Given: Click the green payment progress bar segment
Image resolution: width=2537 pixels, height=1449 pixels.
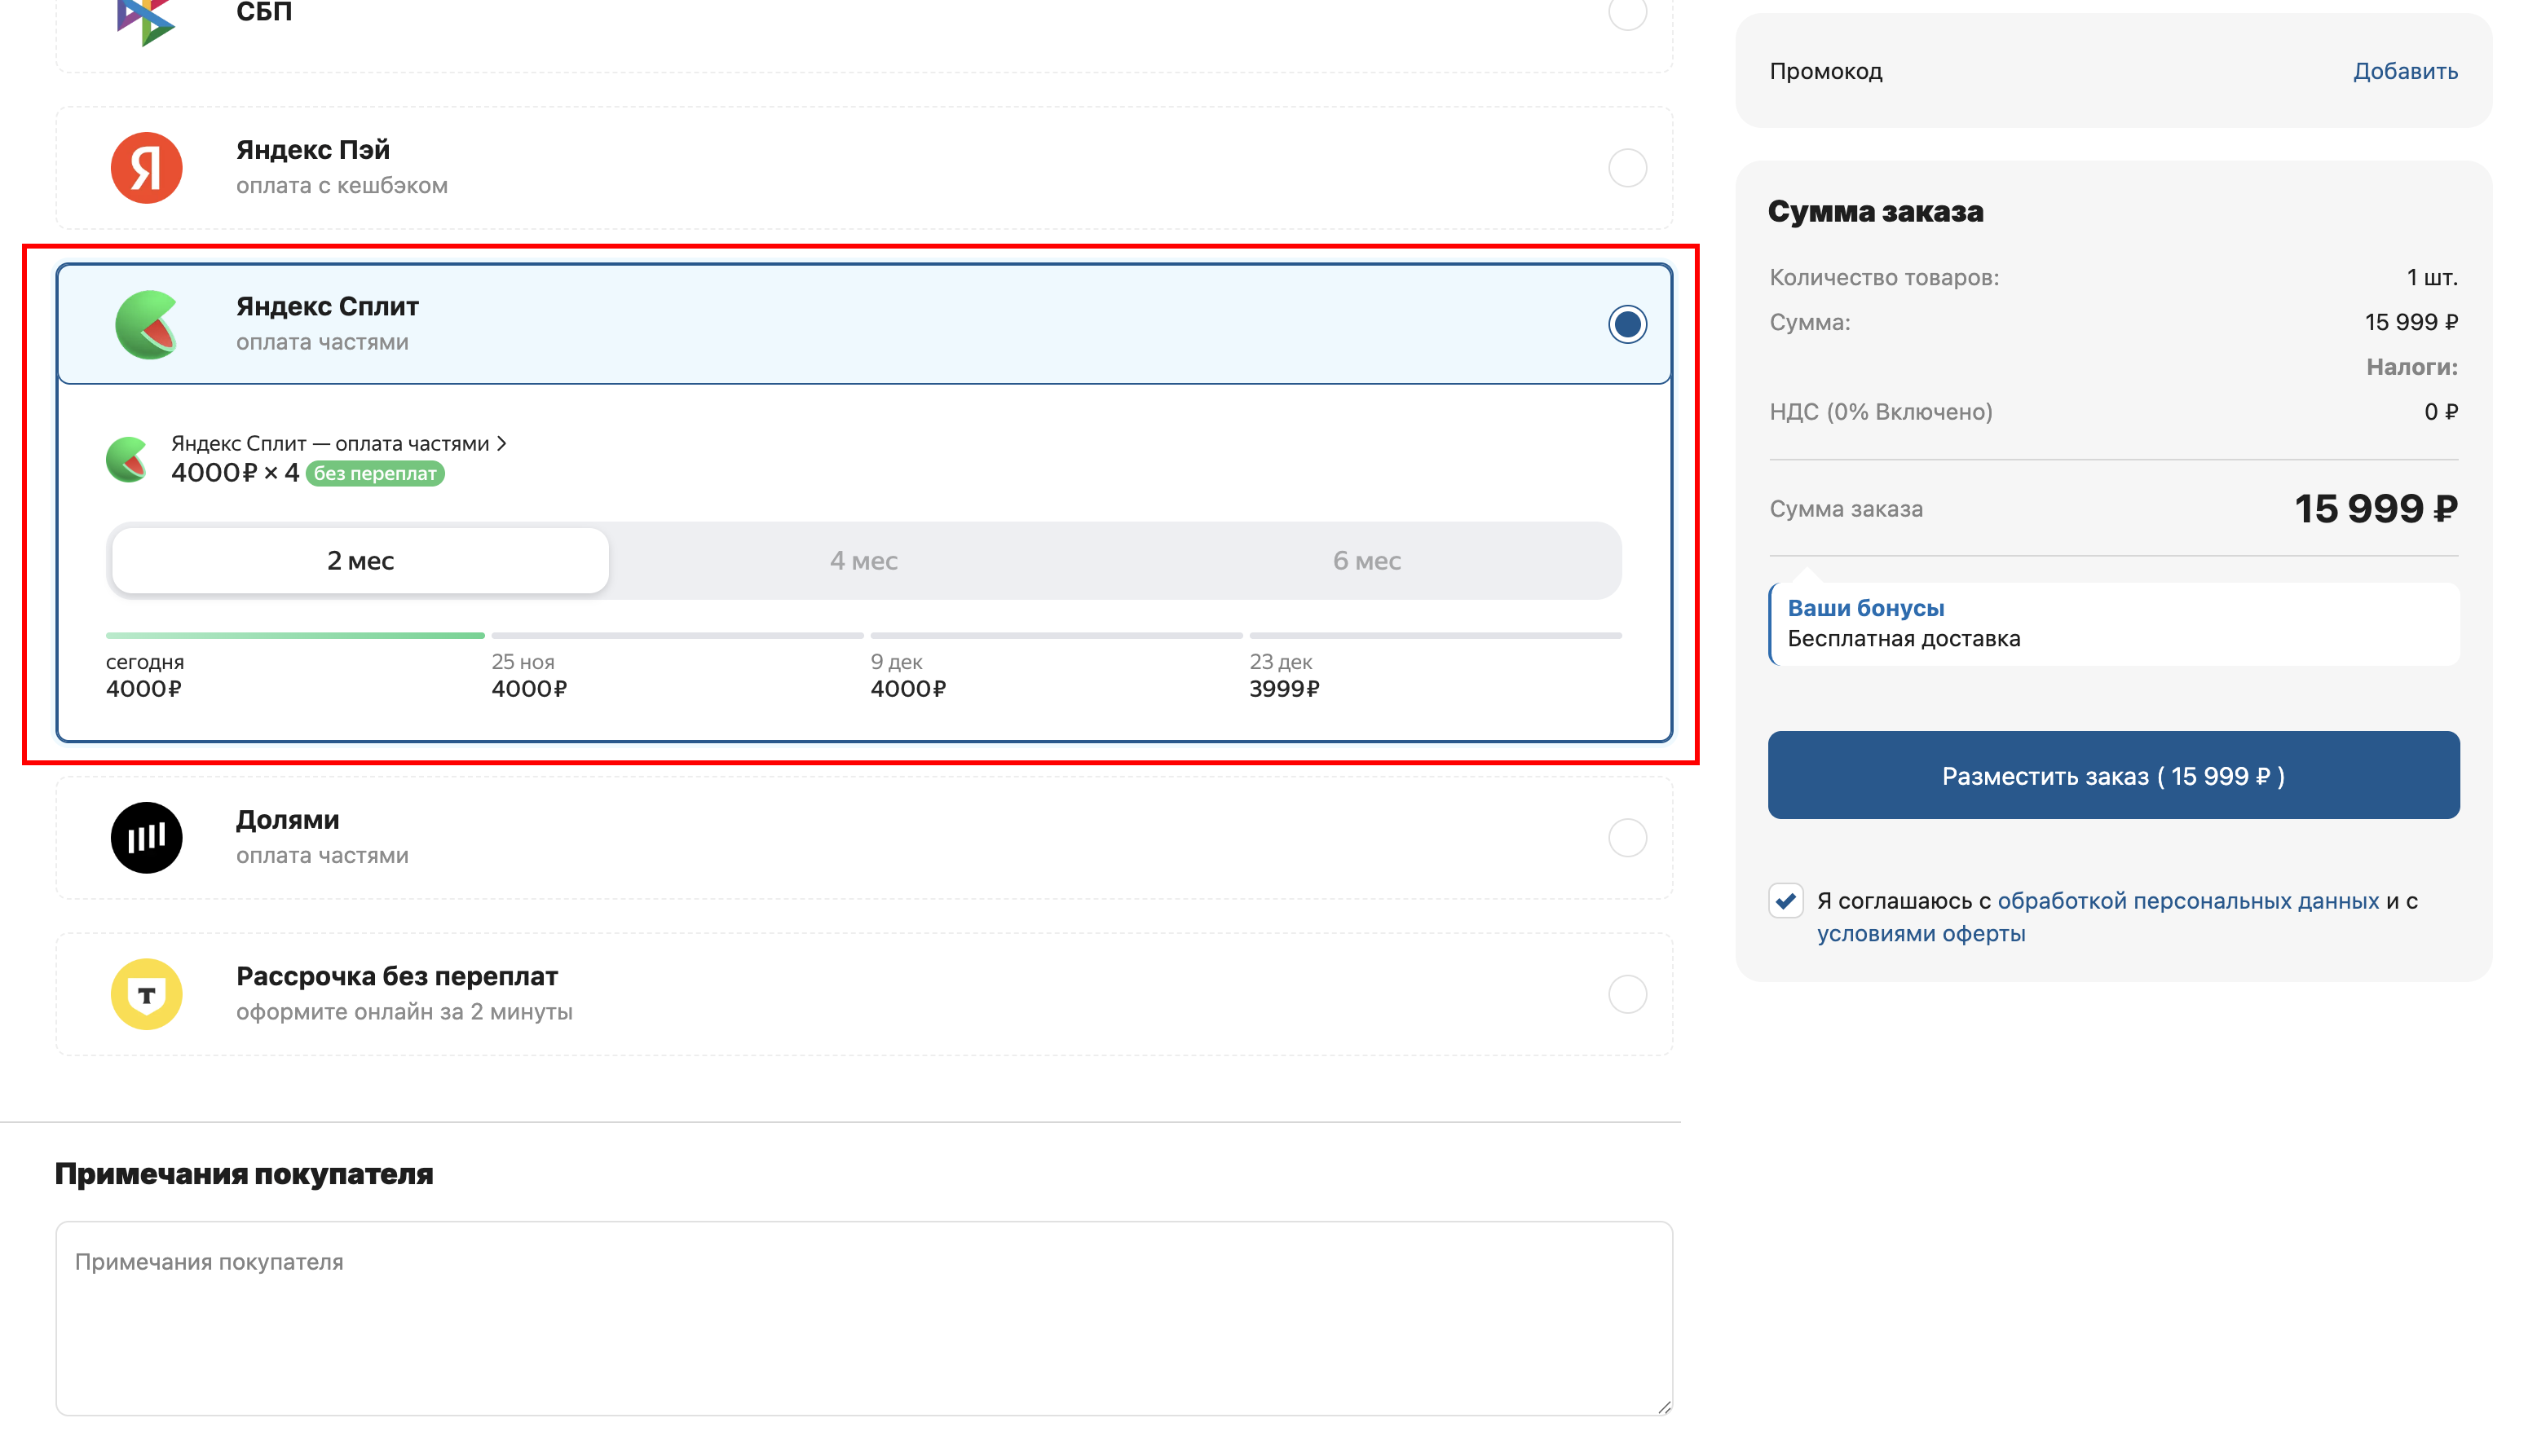Looking at the screenshot, I should pyautogui.click(x=294, y=635).
